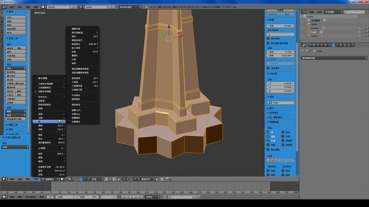Select the translate manipulator icon in 3D header
The width and height of the screenshot is (369, 207).
click(81, 179)
